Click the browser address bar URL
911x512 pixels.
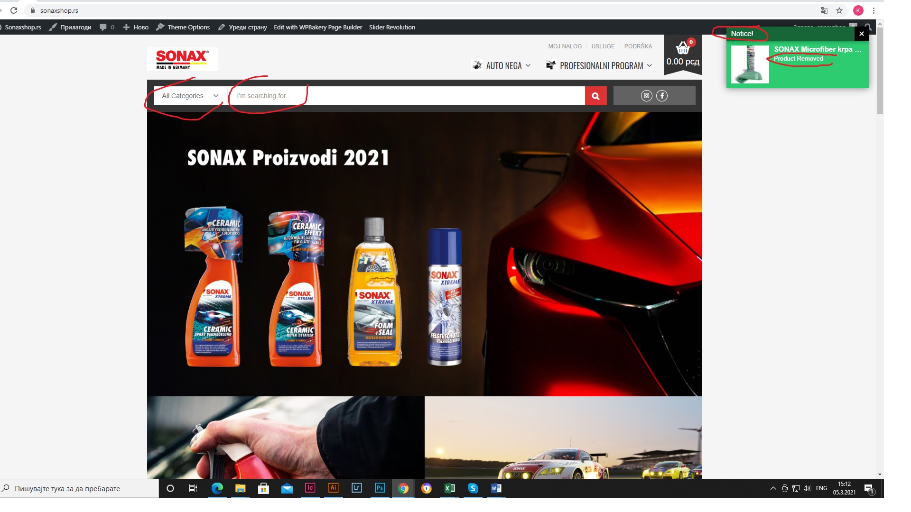click(x=59, y=10)
